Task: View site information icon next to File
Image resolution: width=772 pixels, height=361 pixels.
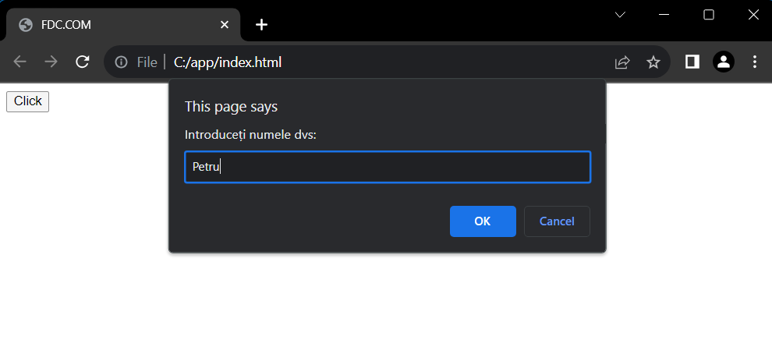Action: click(121, 62)
